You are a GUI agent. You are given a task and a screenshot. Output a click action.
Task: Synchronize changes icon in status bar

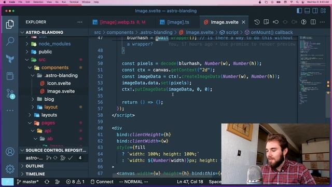[x=47, y=182]
